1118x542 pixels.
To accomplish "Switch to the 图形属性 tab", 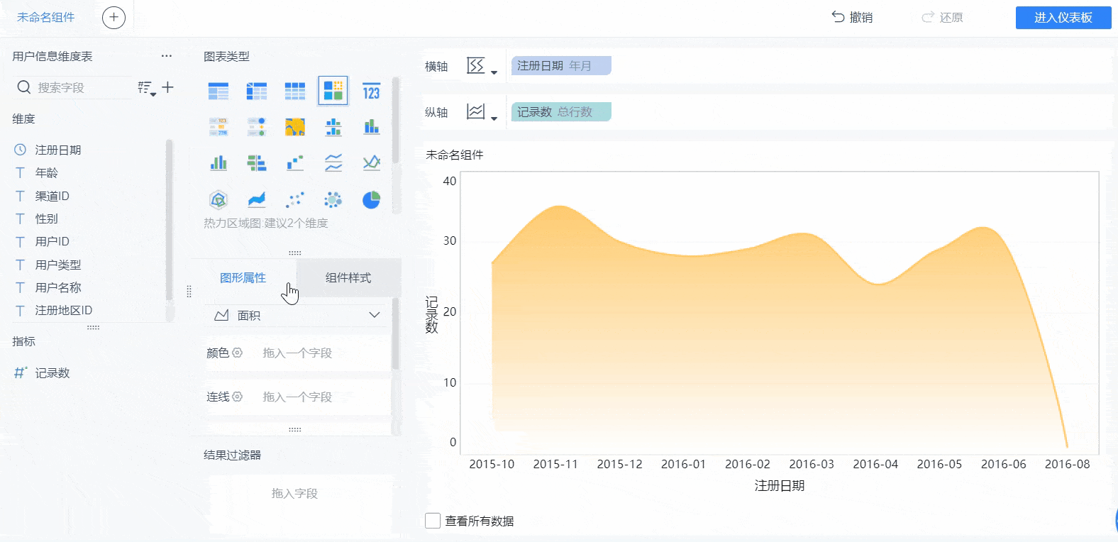I will tap(243, 277).
